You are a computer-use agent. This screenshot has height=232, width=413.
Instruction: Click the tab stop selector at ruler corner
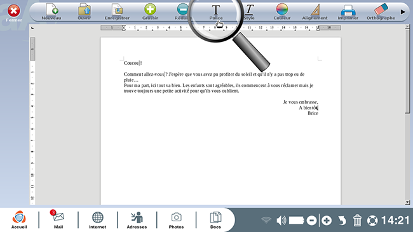pos(32,28)
